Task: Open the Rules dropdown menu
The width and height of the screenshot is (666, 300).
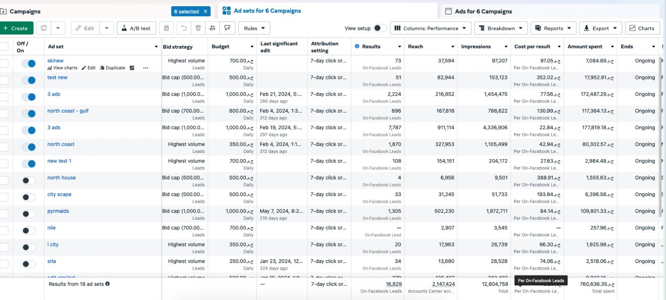Action: click(x=254, y=28)
